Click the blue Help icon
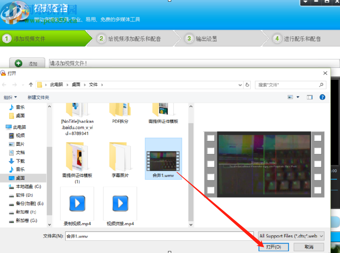 [322, 97]
